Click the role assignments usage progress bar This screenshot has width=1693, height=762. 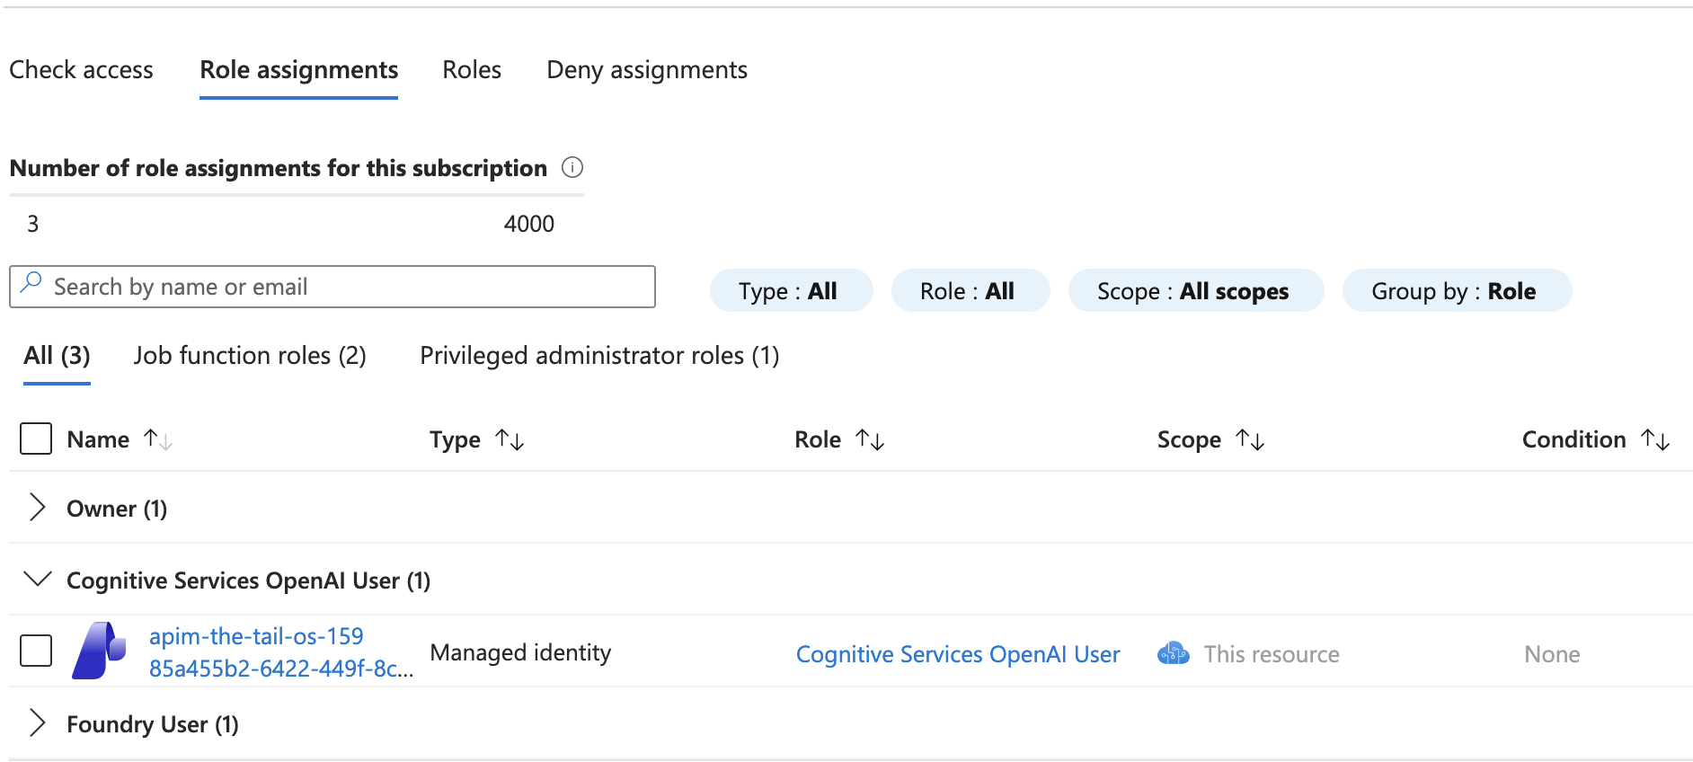[x=297, y=195]
